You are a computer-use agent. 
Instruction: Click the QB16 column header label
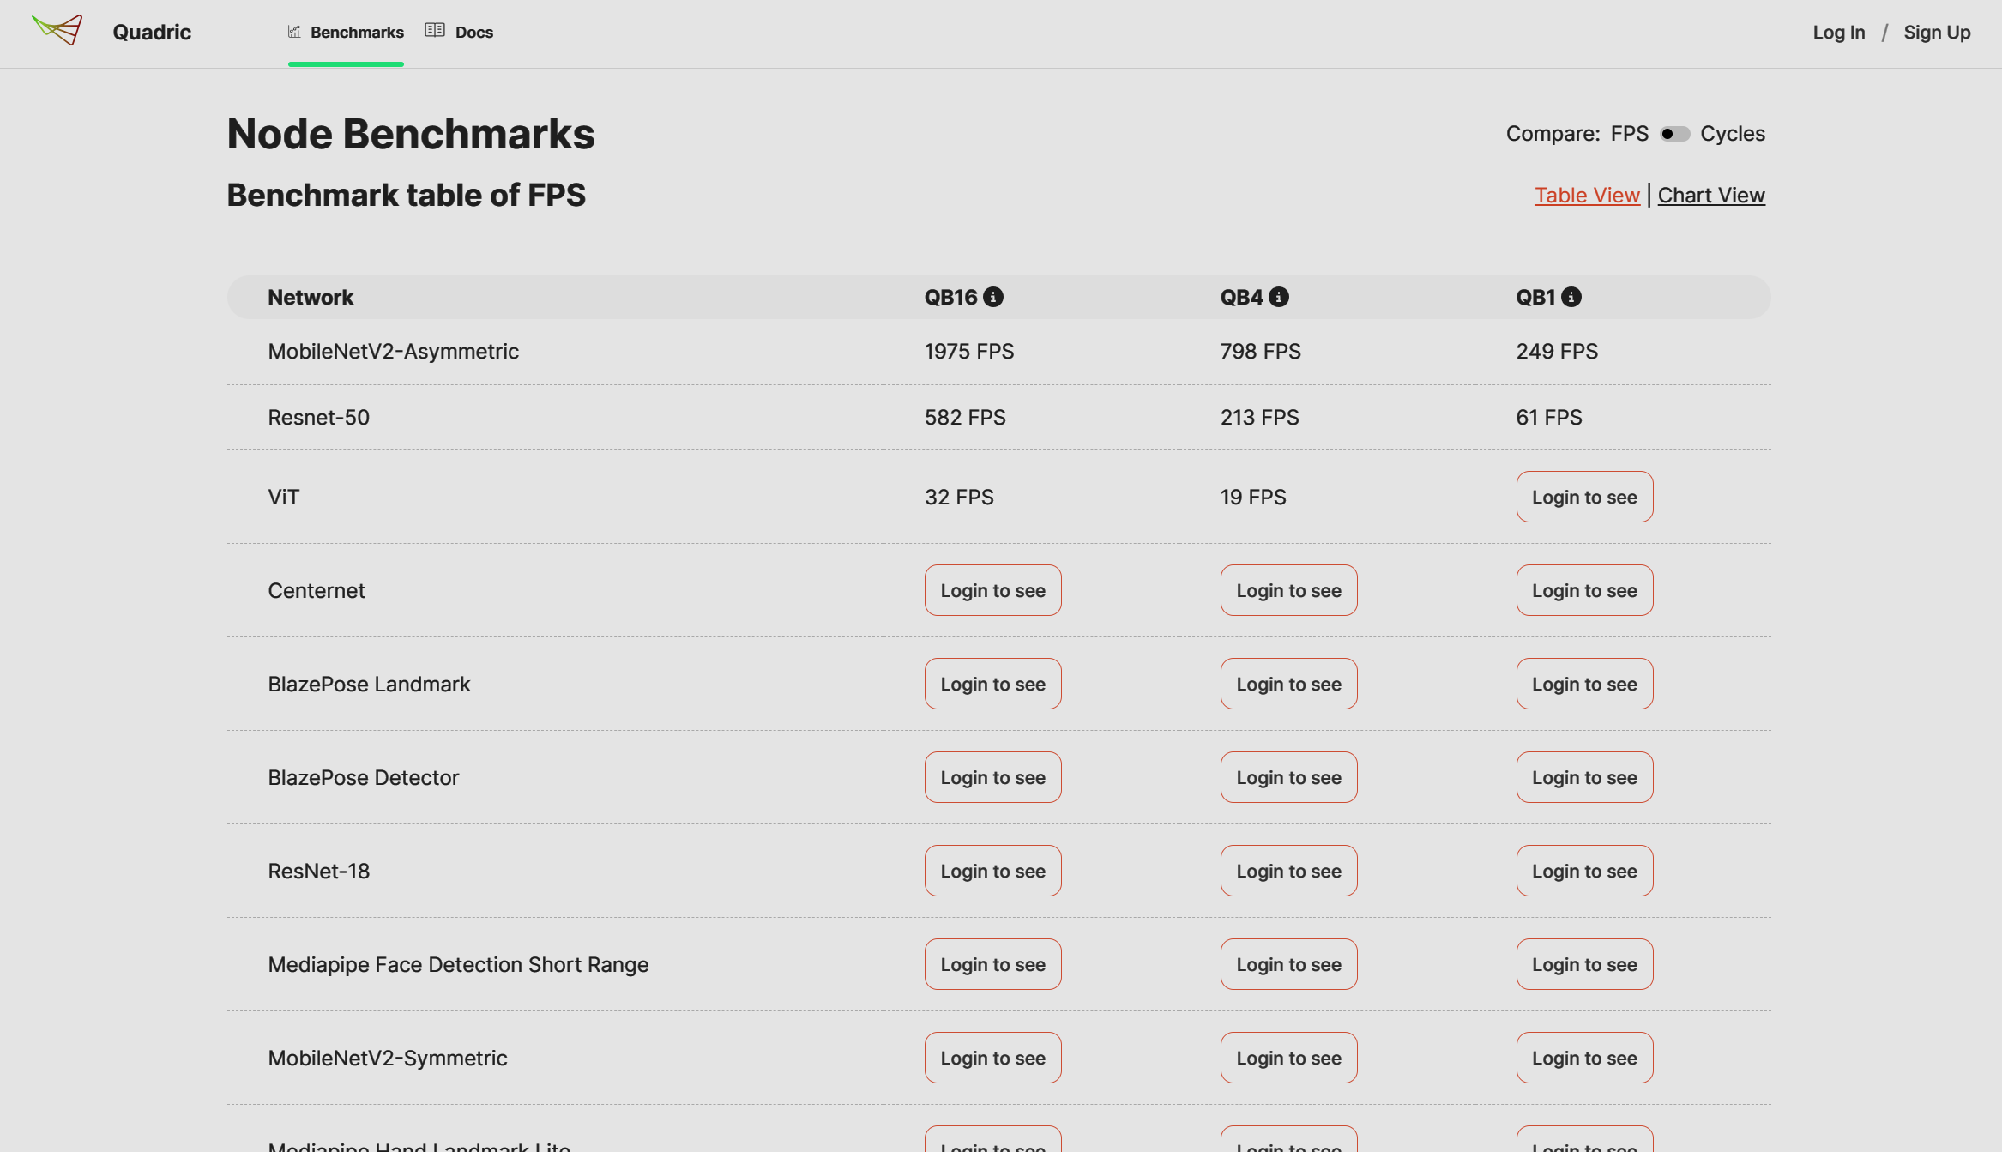(950, 298)
